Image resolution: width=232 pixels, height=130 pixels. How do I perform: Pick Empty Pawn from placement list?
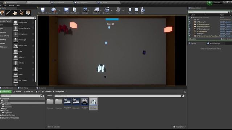click(24, 34)
